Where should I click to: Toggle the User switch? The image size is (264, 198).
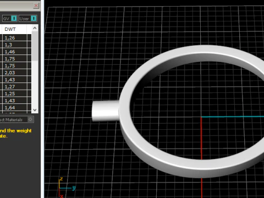point(28,19)
